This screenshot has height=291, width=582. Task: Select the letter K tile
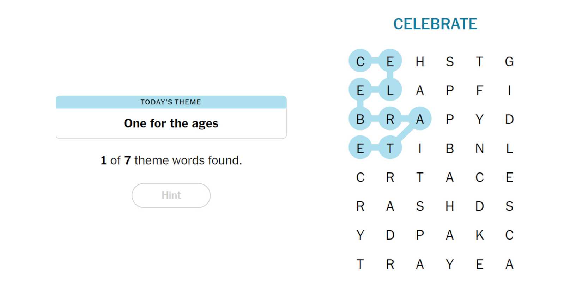click(479, 235)
